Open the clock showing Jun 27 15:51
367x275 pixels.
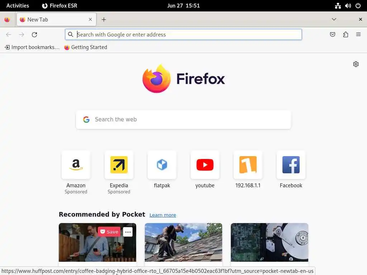[183, 6]
